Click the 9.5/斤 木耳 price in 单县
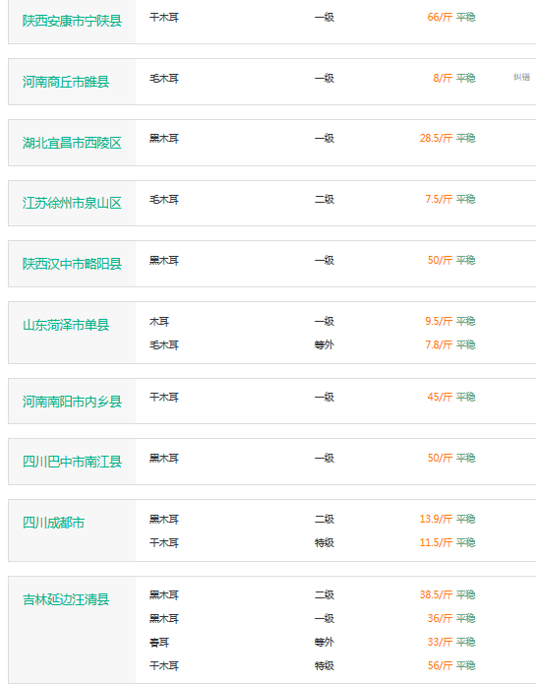The width and height of the screenshot is (536, 684). [439, 322]
